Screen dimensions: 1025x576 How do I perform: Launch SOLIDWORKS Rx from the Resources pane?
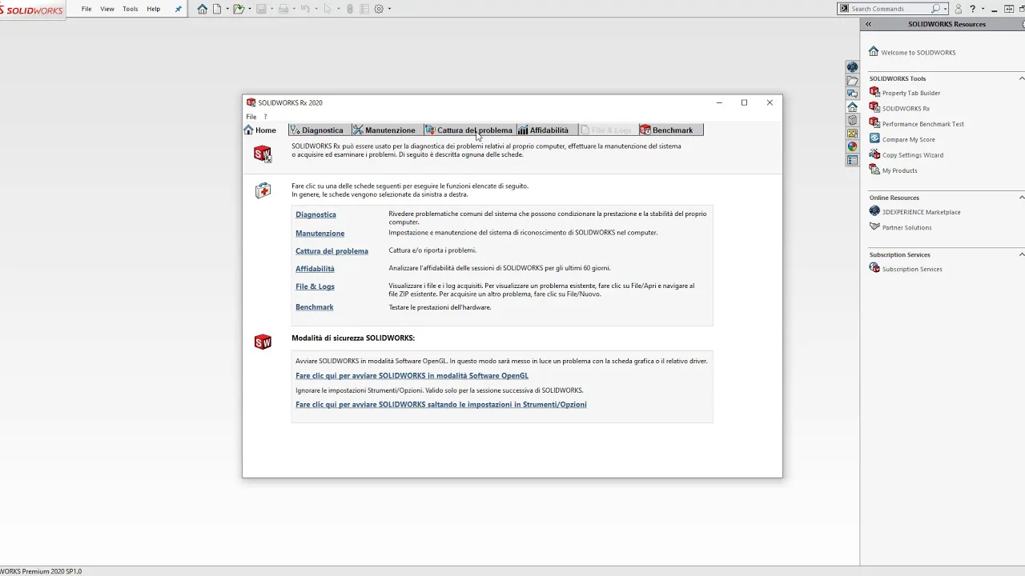pos(906,108)
